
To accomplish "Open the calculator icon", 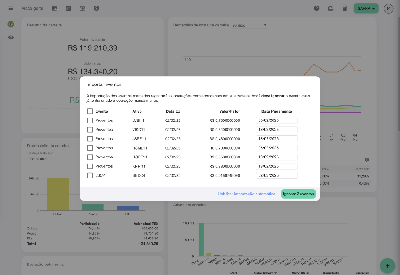I will pyautogui.click(x=345, y=8).
